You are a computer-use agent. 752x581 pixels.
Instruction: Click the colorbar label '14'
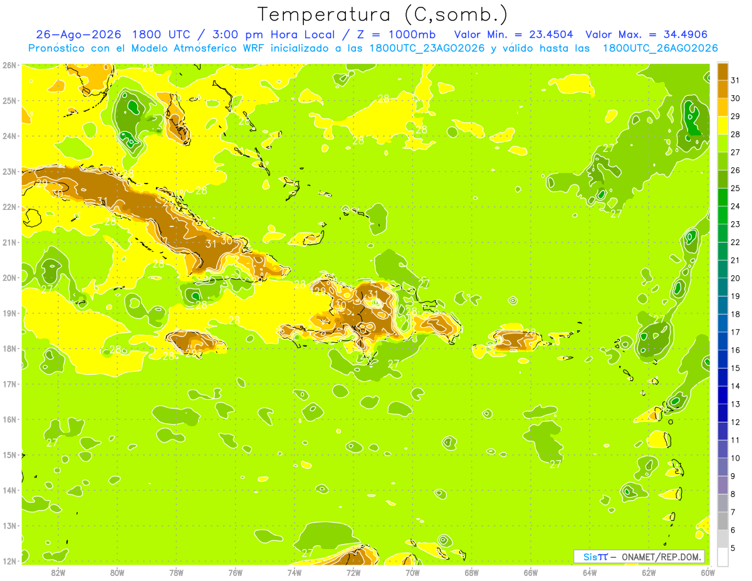pyautogui.click(x=735, y=386)
